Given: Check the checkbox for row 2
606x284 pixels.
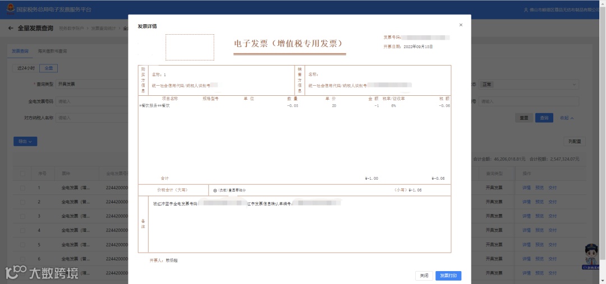Looking at the screenshot, I should tap(22, 202).
